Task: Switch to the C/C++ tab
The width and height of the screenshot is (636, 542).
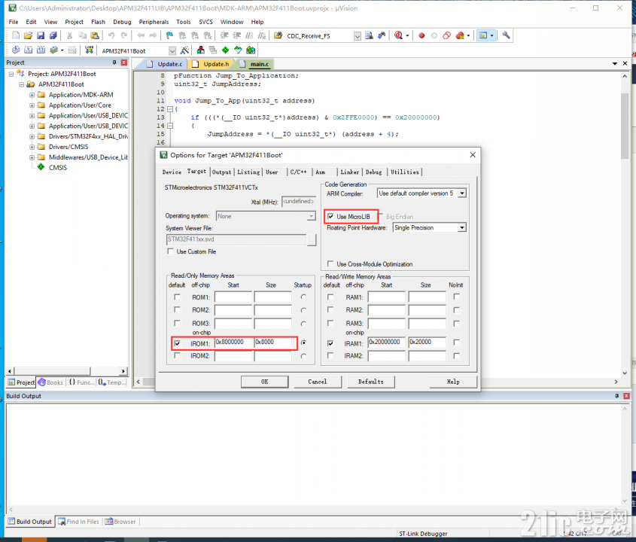Action: [299, 172]
